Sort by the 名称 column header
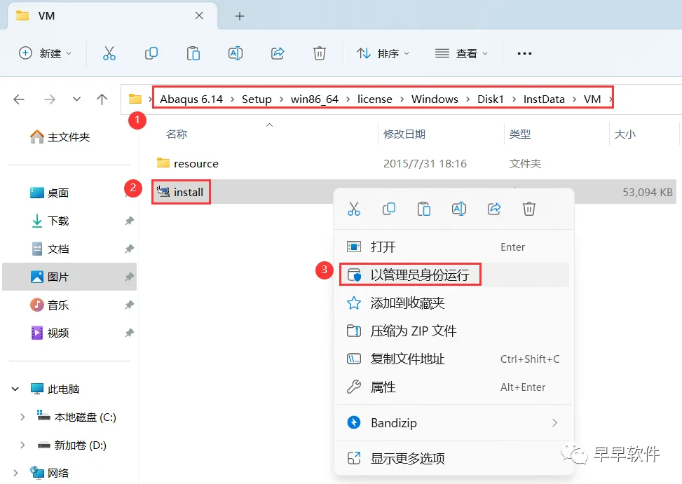The height and width of the screenshot is (484, 682). pos(177,134)
